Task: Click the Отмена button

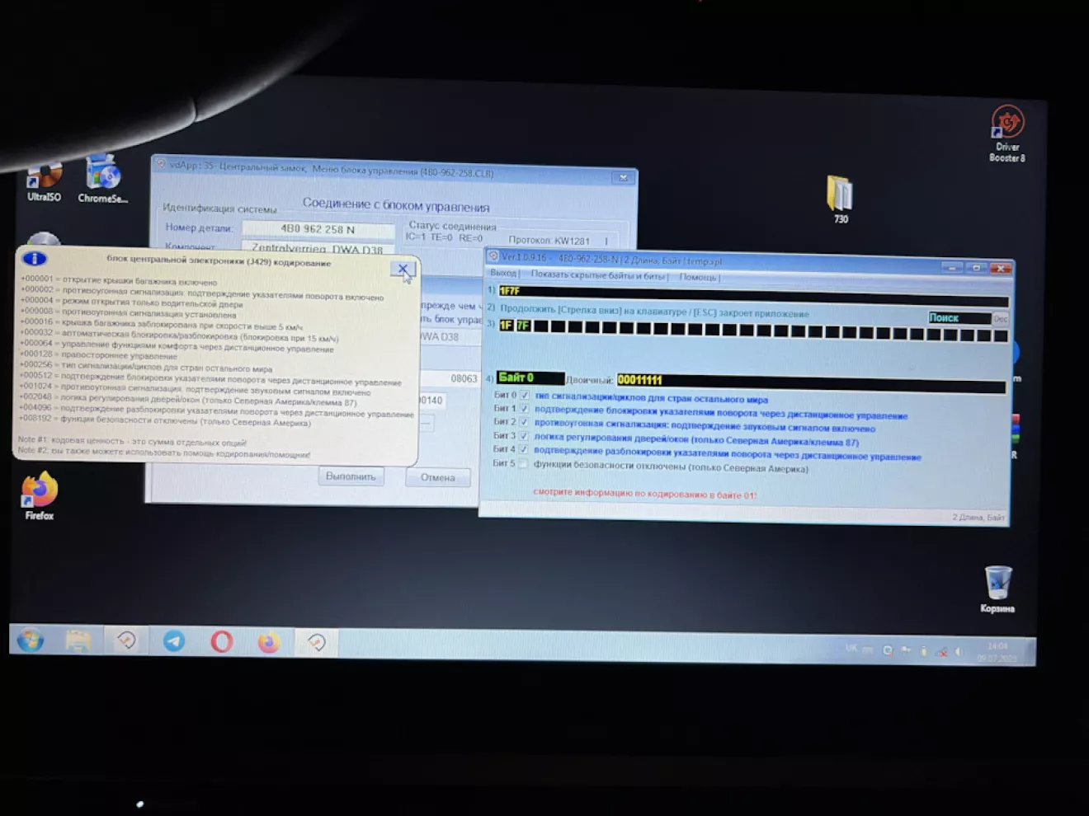Action: [x=437, y=478]
